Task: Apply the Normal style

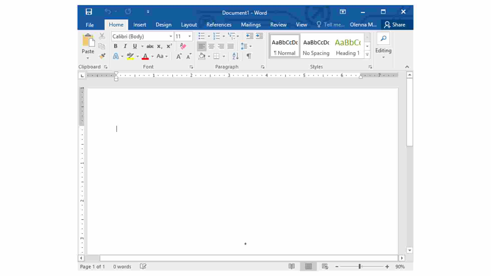Action: [285, 46]
